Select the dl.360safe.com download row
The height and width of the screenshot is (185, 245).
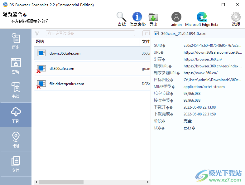coord(92,69)
